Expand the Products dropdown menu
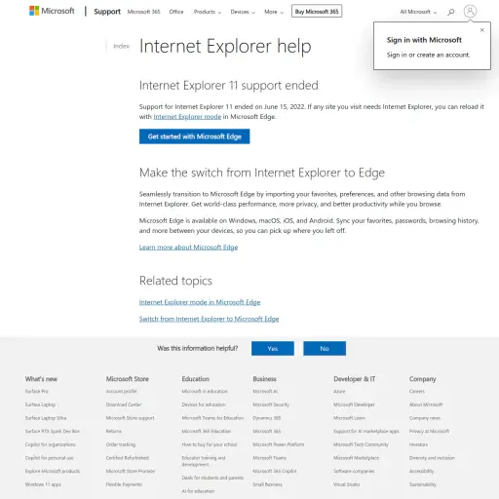 click(208, 12)
